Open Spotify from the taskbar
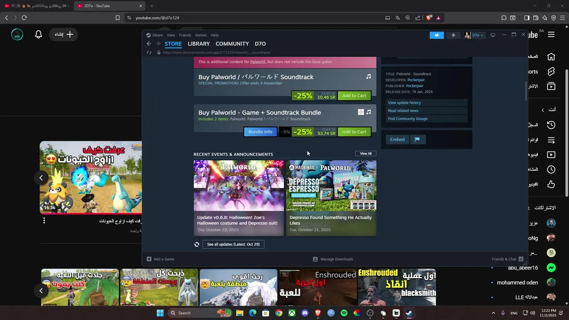This screenshot has height=320, width=569. (344, 313)
